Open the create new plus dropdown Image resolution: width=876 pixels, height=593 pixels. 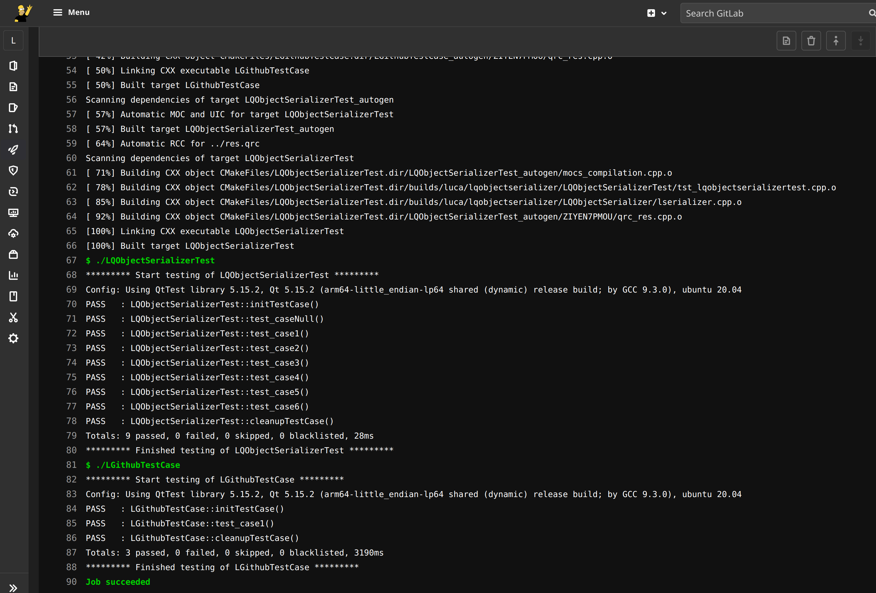click(656, 13)
